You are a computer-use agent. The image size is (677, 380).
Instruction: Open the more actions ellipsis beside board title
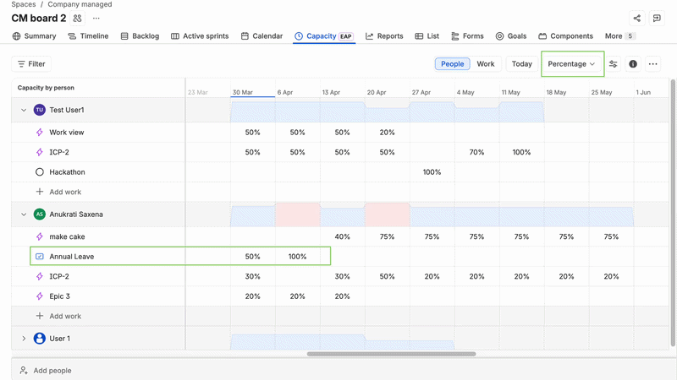tap(96, 18)
